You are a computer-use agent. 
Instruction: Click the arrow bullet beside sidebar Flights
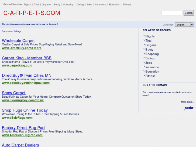[144, 36]
